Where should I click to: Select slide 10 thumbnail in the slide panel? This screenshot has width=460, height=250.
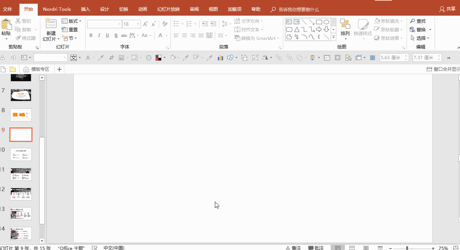(x=21, y=154)
